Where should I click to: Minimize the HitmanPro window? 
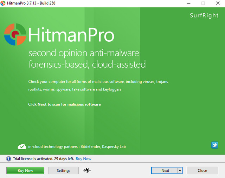click(189, 3)
